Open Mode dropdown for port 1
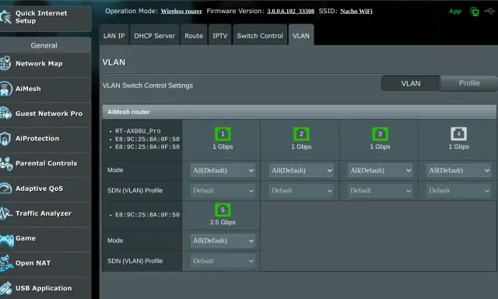 [x=223, y=171]
